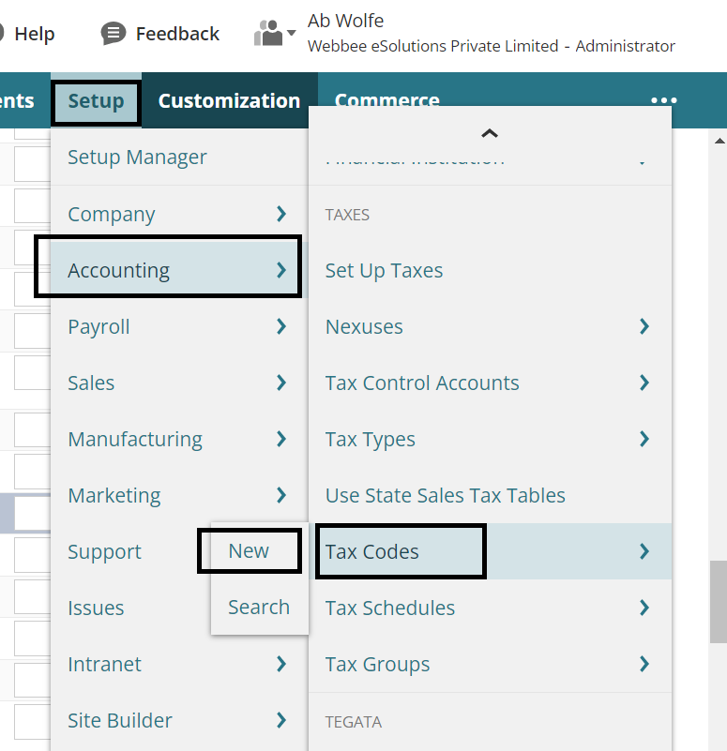Open the Customization menu tab
Image resolution: width=727 pixels, height=751 pixels.
229,101
